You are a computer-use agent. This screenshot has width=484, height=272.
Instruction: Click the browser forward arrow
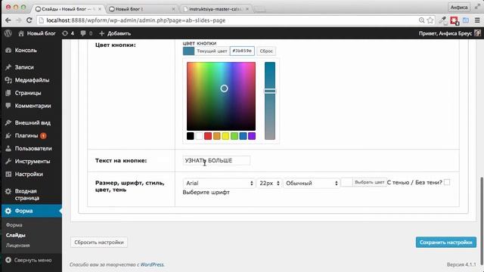click(18, 20)
